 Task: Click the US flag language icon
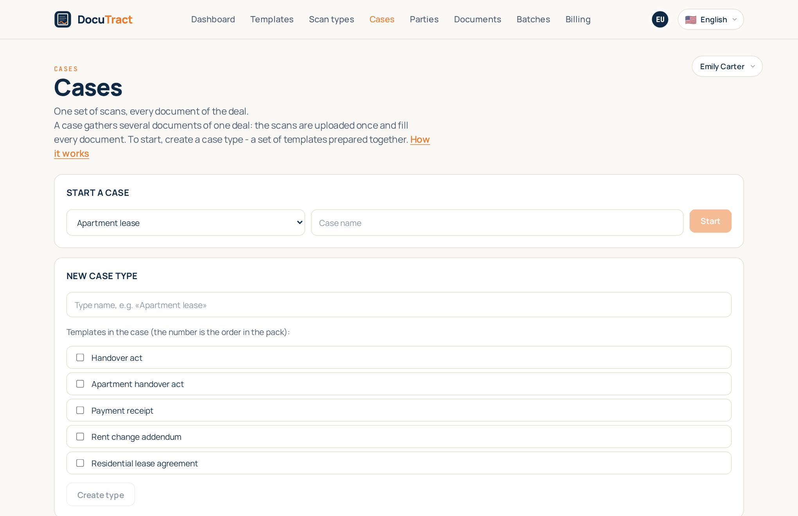pyautogui.click(x=690, y=20)
